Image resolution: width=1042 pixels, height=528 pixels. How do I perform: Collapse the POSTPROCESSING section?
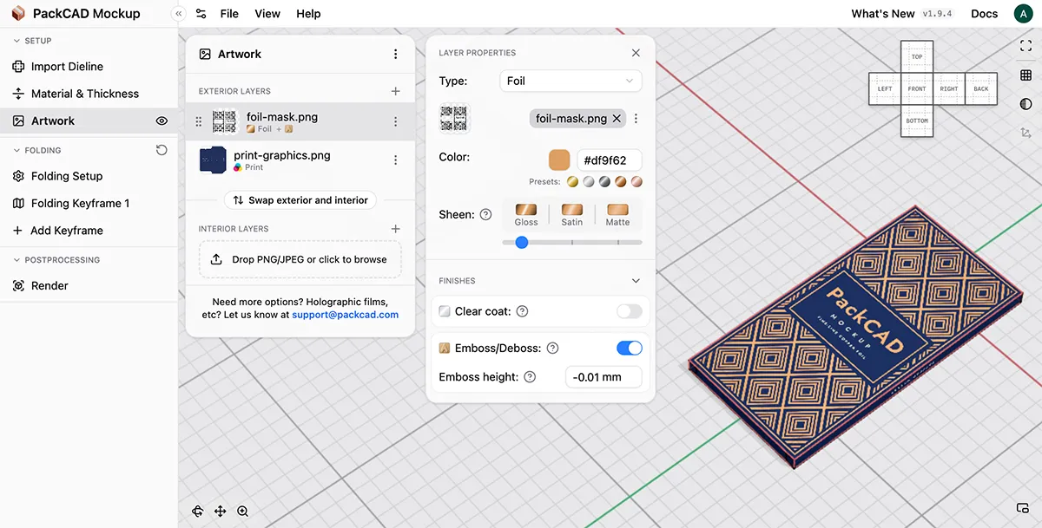pyautogui.click(x=56, y=259)
